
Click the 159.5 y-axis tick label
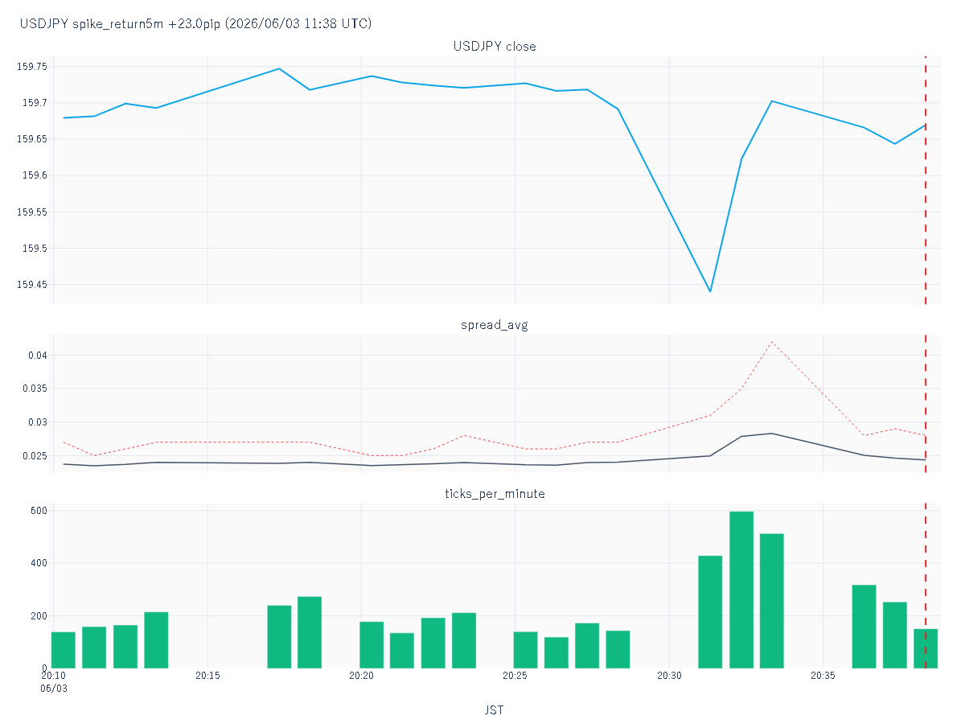pos(35,249)
